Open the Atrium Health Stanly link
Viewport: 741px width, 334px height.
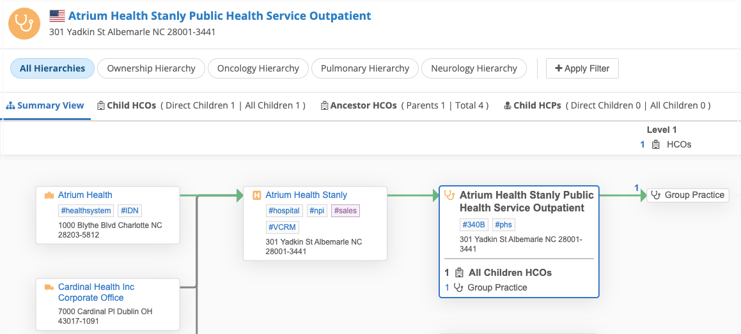click(306, 195)
